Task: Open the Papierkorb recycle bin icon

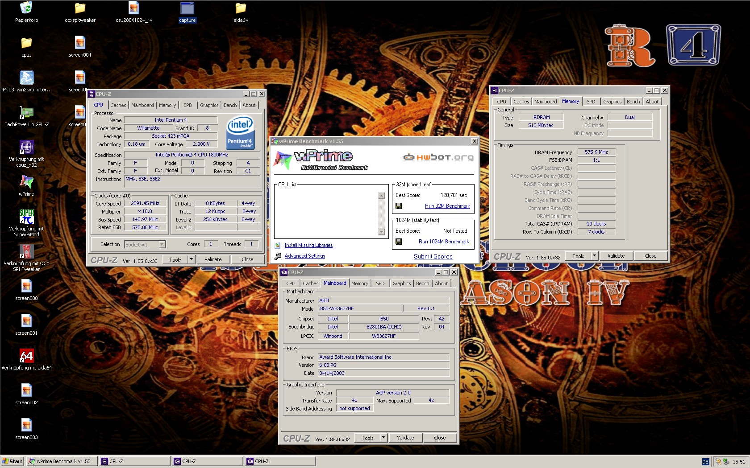Action: point(26,8)
